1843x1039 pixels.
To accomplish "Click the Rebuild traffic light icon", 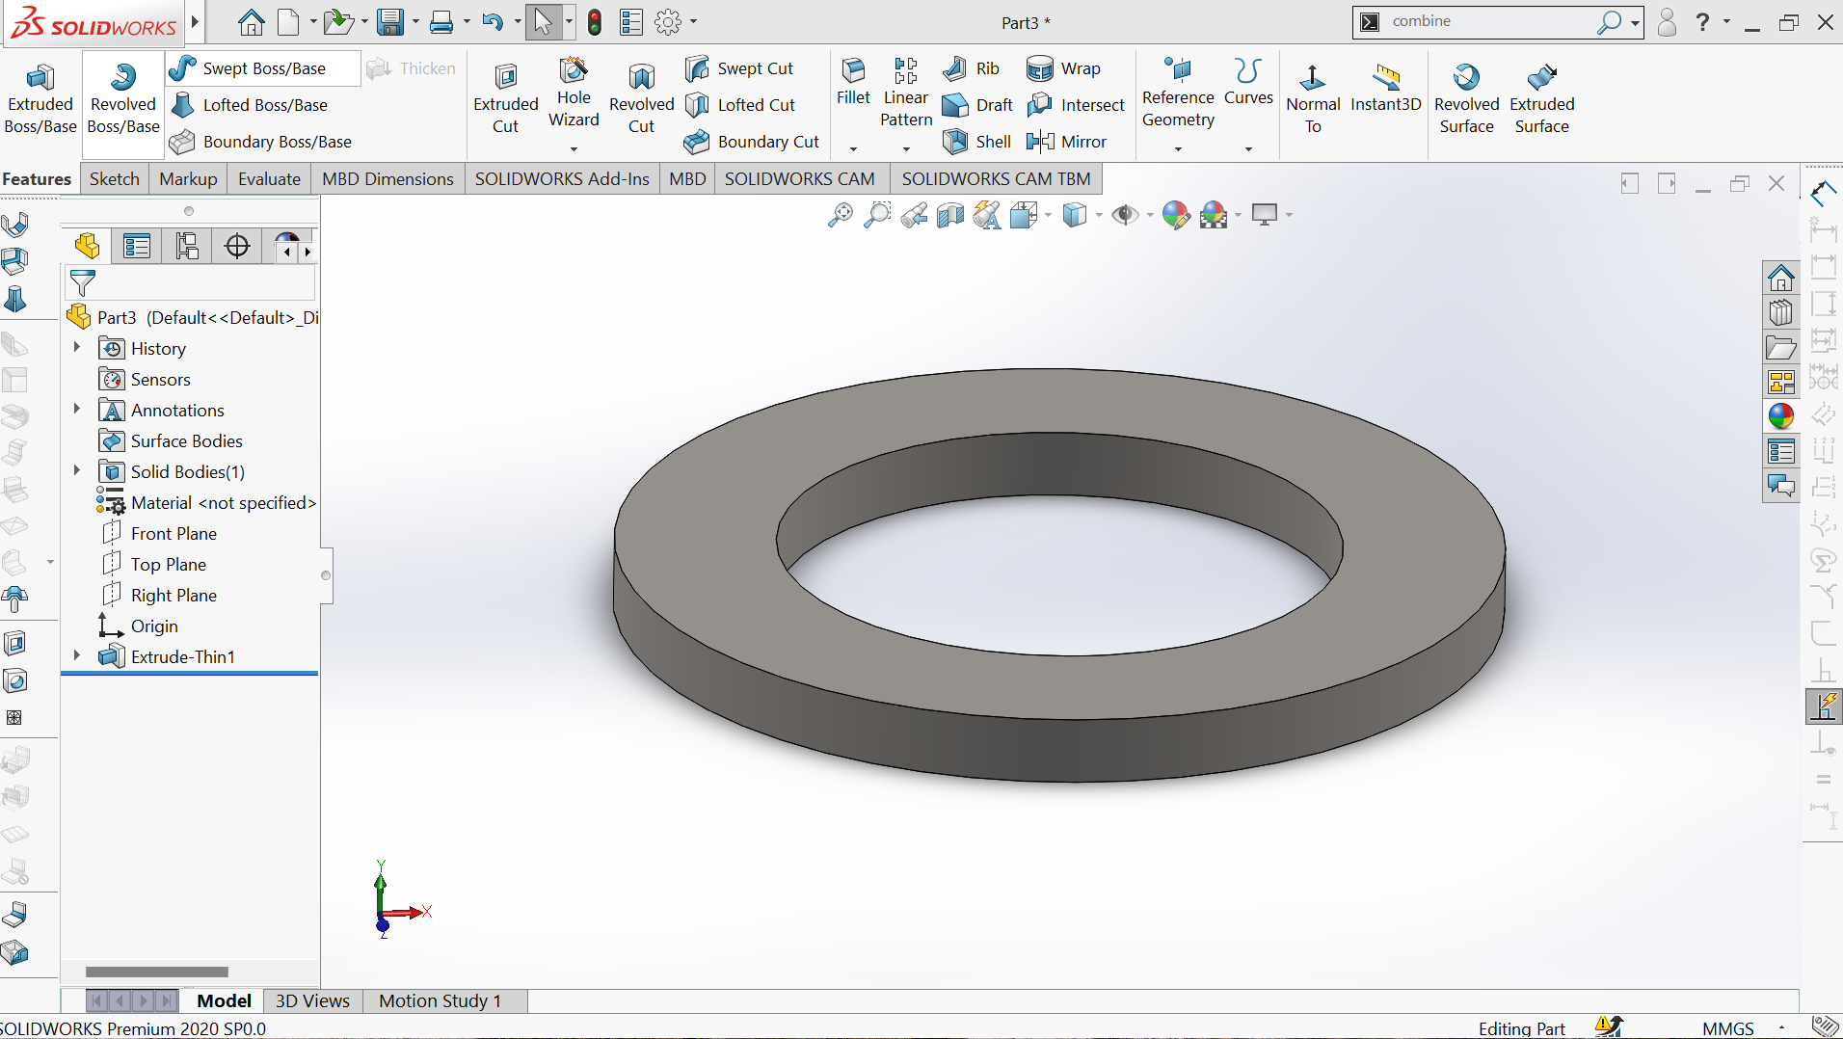I will tap(595, 22).
